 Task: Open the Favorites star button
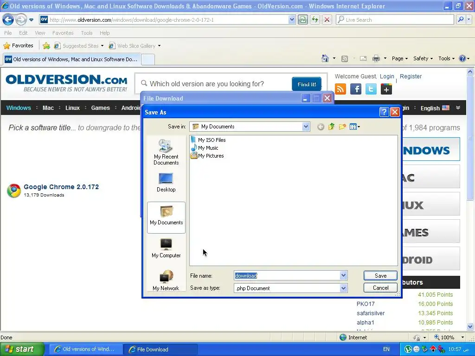point(18,46)
